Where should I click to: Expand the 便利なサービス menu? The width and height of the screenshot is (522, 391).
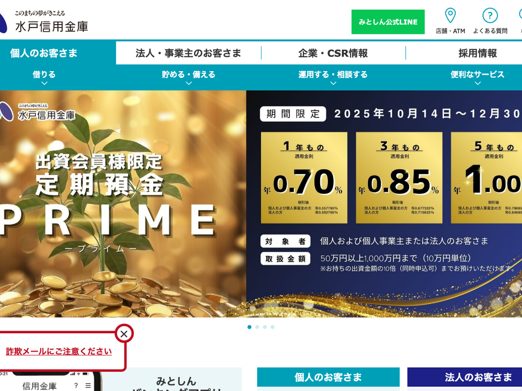pos(477,77)
